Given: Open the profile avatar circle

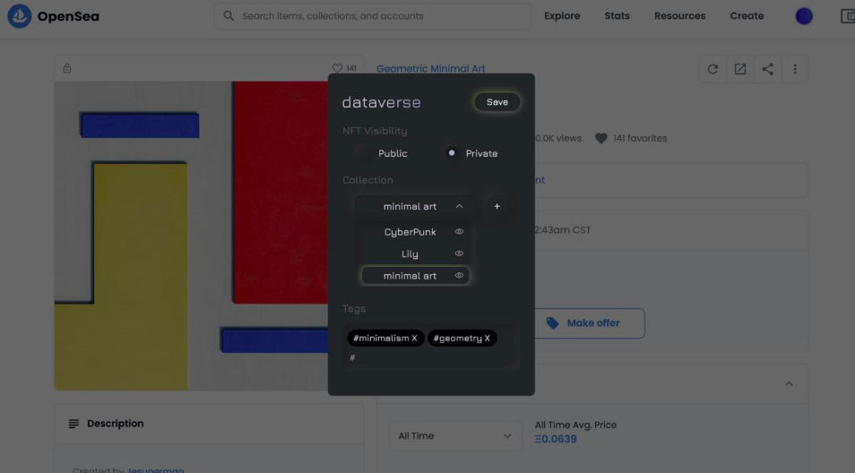Looking at the screenshot, I should click(804, 16).
